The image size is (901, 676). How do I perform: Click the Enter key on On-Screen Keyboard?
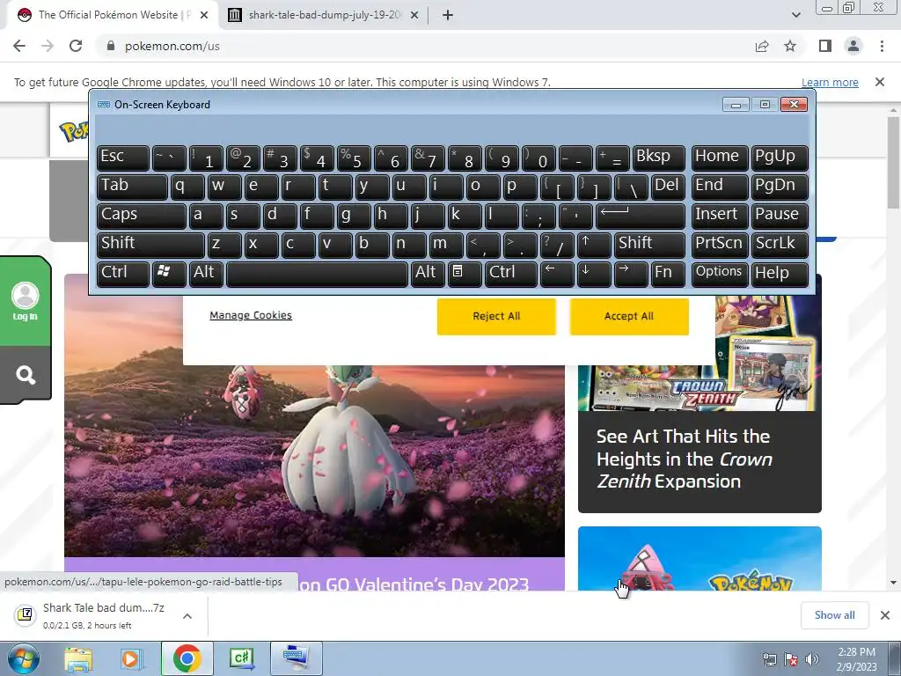(641, 217)
